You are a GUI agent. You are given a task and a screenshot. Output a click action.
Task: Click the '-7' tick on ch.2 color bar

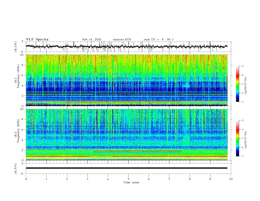tap(242, 156)
